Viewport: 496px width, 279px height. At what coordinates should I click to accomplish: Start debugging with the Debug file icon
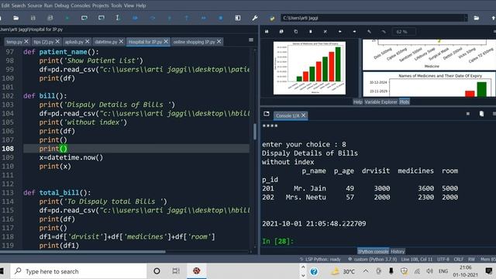[x=135, y=18]
